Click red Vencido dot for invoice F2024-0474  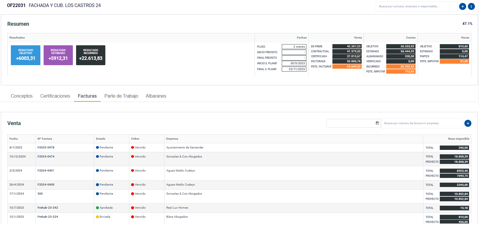click(133, 157)
